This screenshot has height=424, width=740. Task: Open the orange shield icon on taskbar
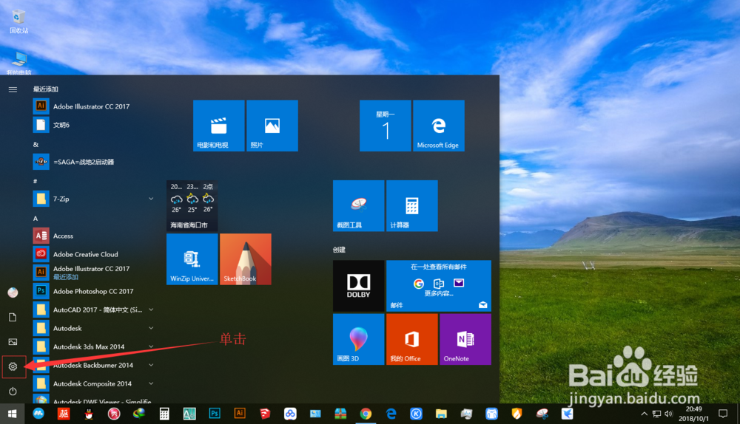coord(517,414)
